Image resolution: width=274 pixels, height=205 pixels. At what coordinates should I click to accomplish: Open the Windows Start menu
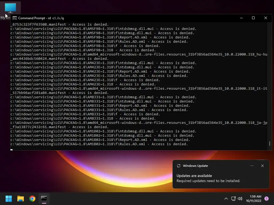click(x=9, y=199)
